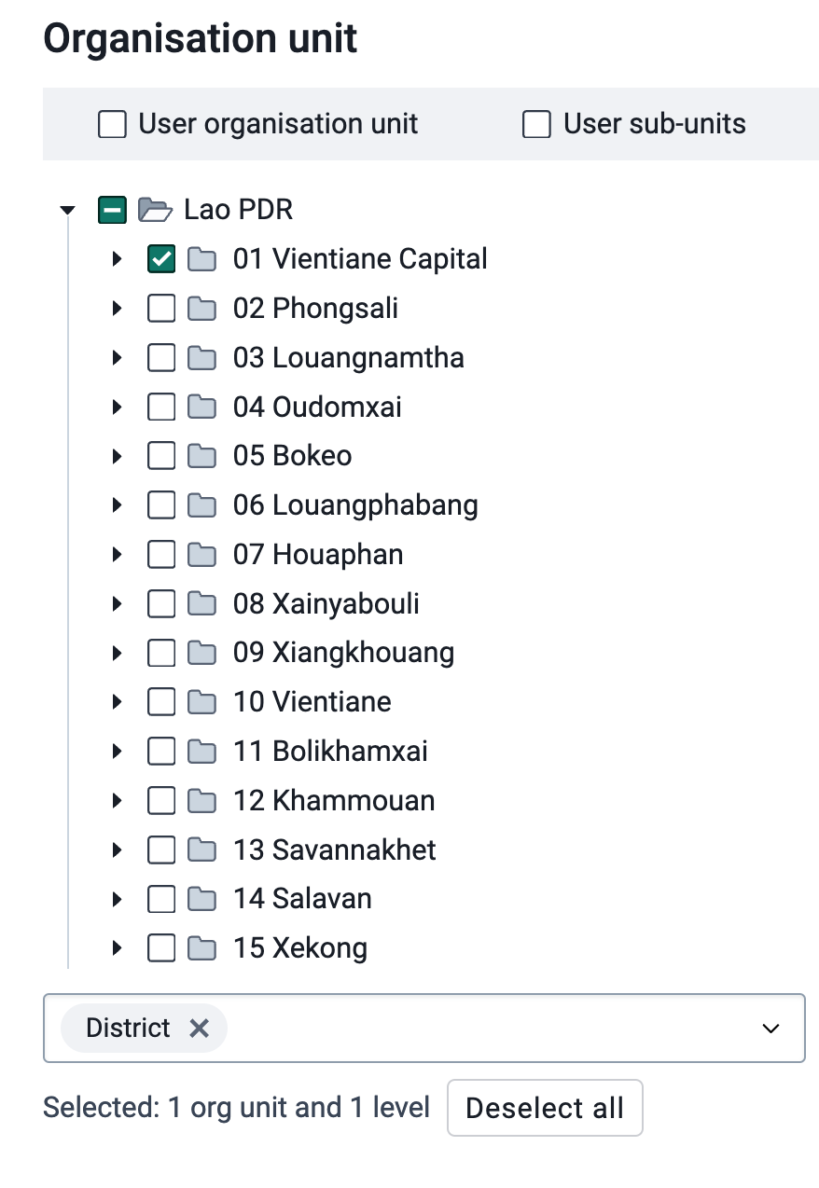Expand the 02 Phongsali node arrow
The width and height of the screenshot is (819, 1188).
coord(117,309)
